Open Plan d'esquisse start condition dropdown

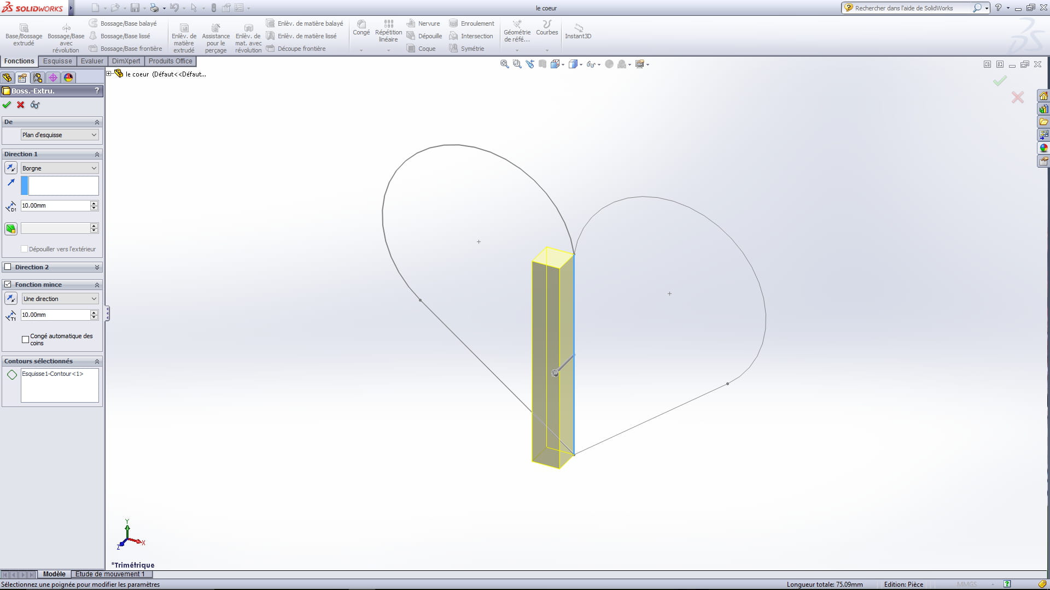(x=60, y=135)
